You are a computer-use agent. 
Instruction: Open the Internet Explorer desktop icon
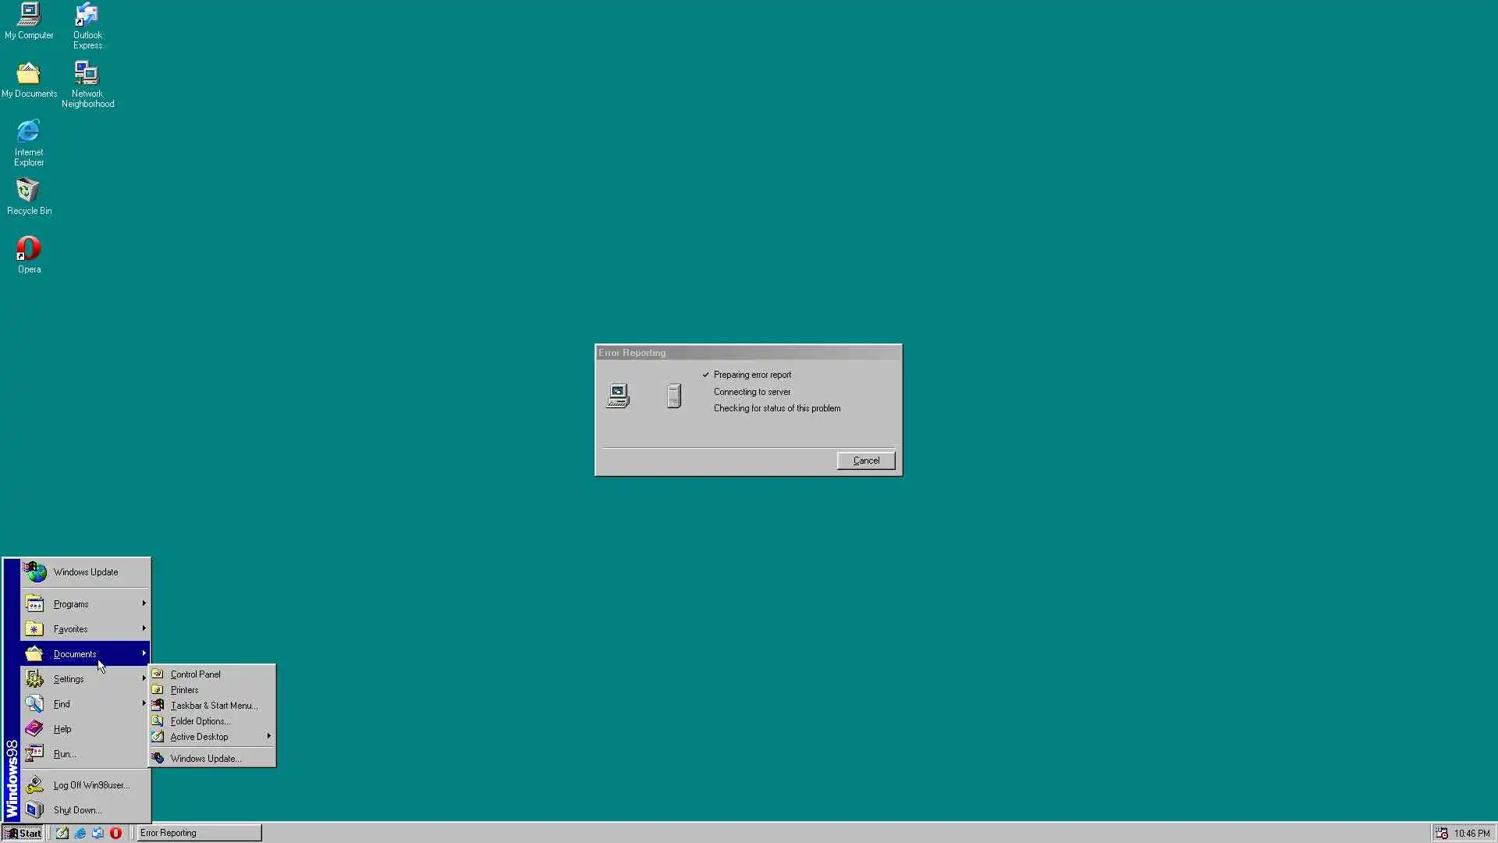[29, 132]
